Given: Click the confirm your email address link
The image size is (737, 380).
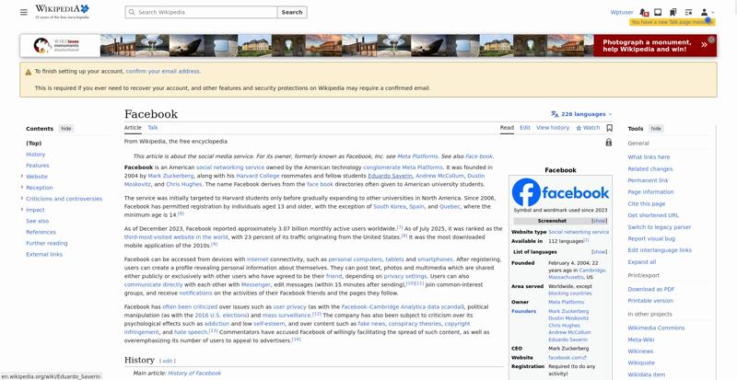Looking at the screenshot, I should click(x=163, y=72).
